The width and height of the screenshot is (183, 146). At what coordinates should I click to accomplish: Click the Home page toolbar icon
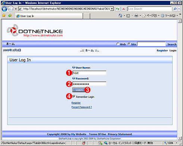(x=120, y=16)
